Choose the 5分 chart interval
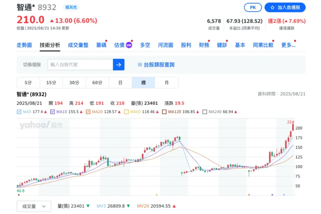 coord(28,83)
